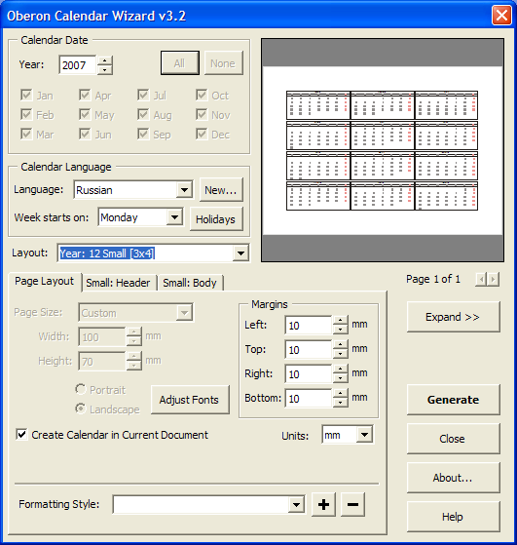517x545 pixels.
Task: Click the page Width input field
Action: coord(102,336)
